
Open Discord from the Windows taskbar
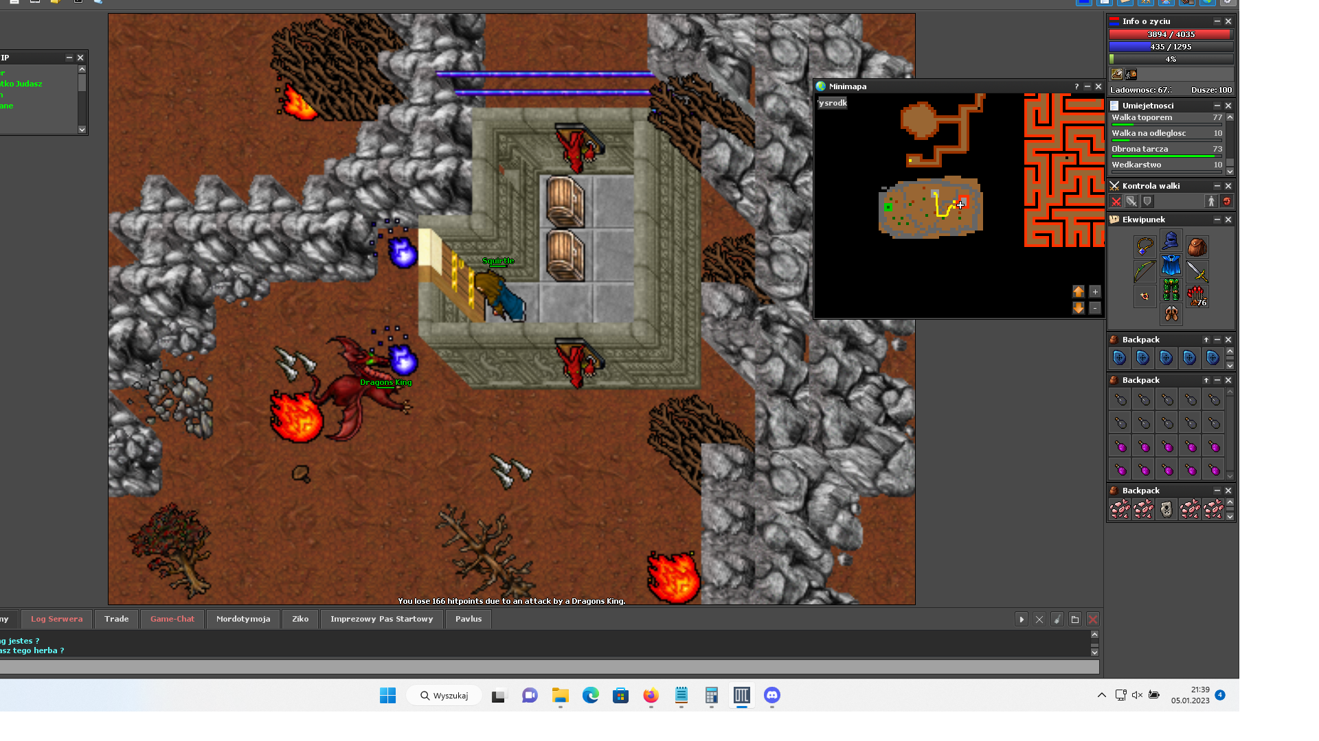(772, 696)
